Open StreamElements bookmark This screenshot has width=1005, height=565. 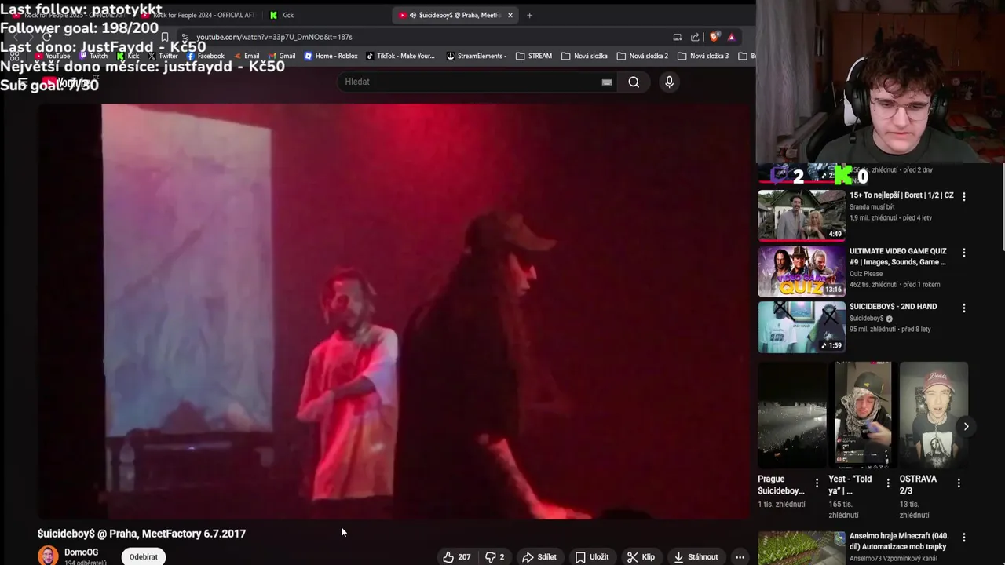(x=477, y=56)
